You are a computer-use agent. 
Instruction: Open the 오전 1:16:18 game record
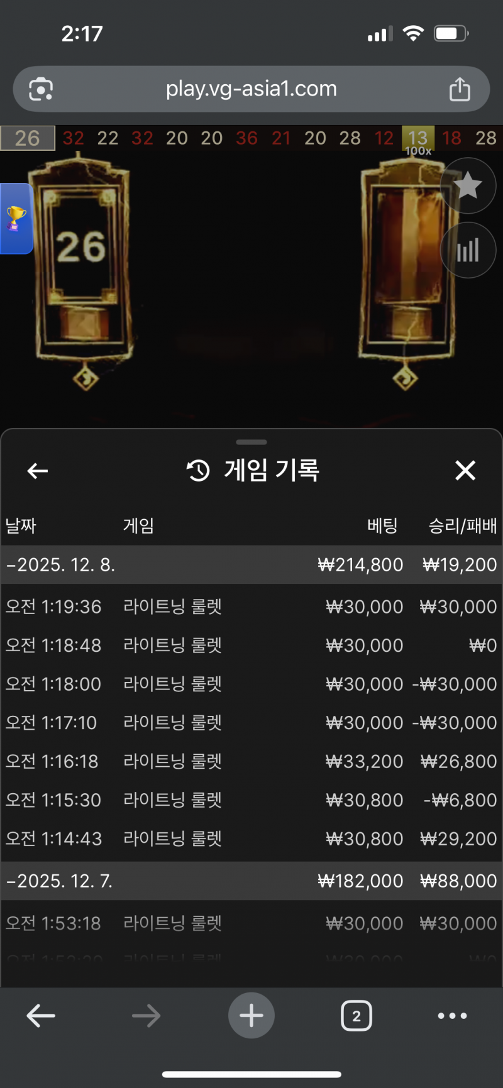(251, 761)
